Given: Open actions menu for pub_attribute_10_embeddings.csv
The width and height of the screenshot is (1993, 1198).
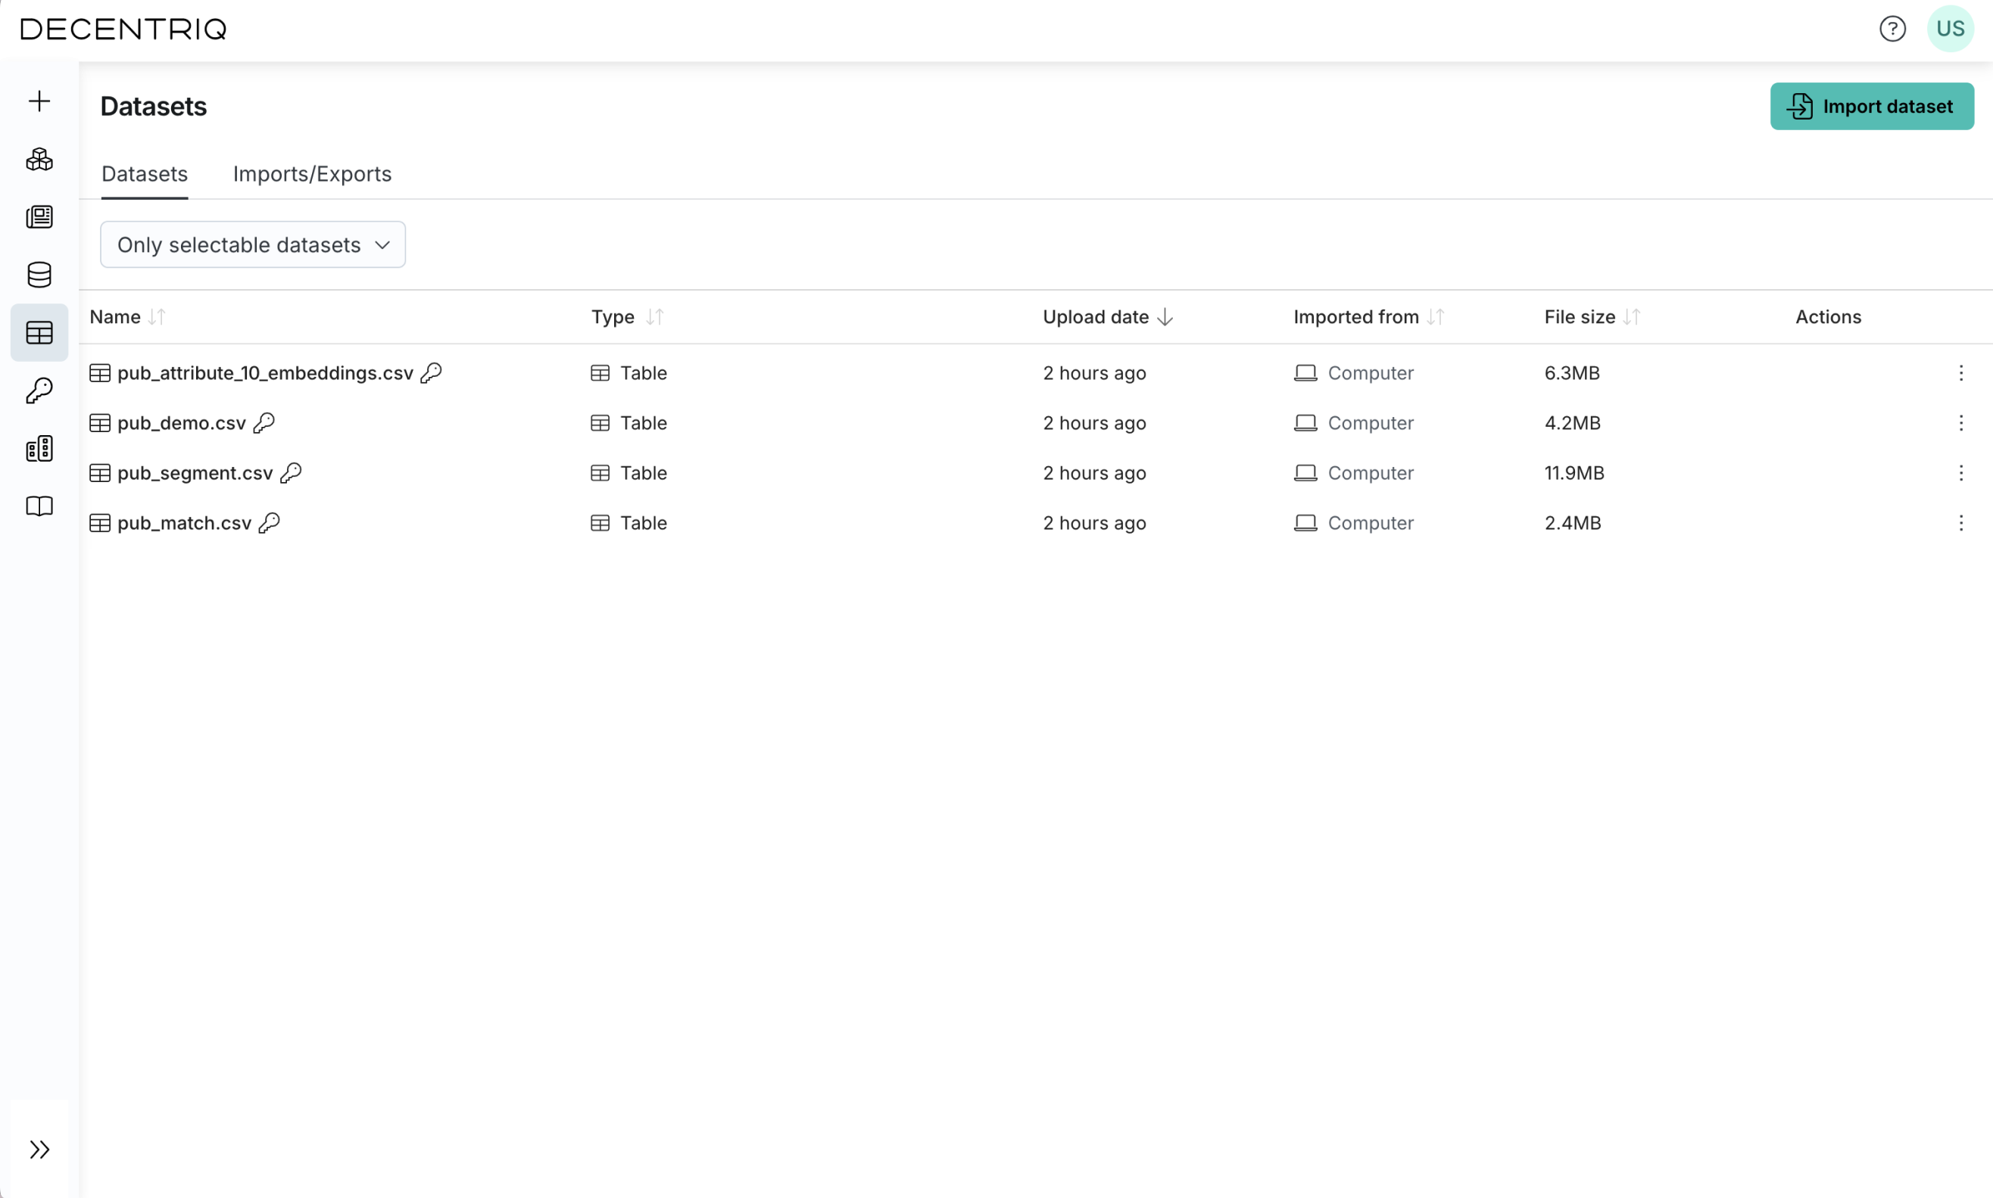Looking at the screenshot, I should 1960,373.
